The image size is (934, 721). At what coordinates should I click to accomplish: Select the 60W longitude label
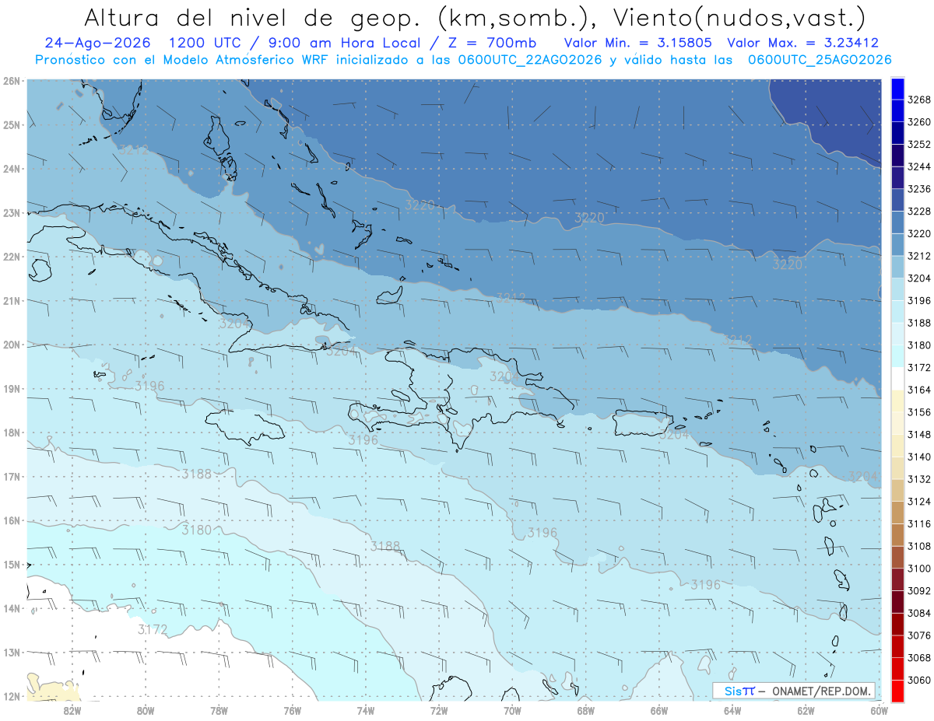pos(880,710)
